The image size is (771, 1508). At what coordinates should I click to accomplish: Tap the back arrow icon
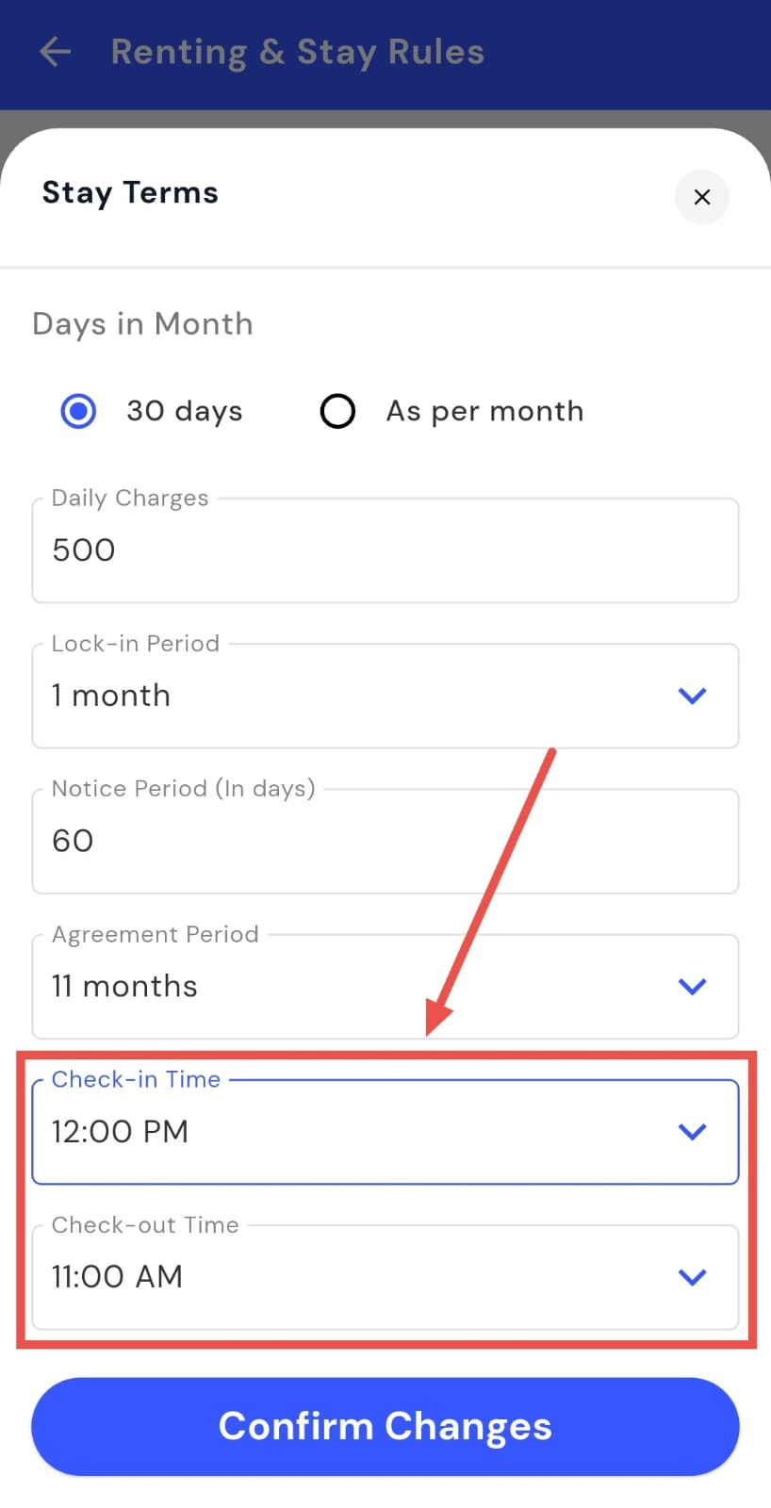(56, 52)
